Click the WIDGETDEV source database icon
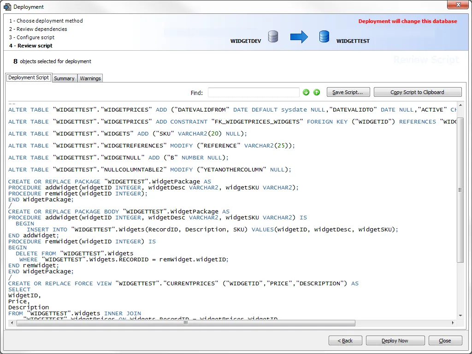472x354 pixels. (x=273, y=37)
